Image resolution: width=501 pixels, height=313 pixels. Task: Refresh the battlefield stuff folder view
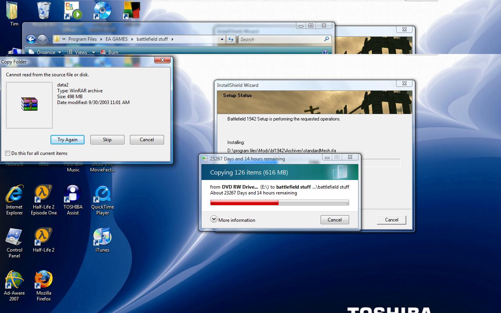[231, 39]
